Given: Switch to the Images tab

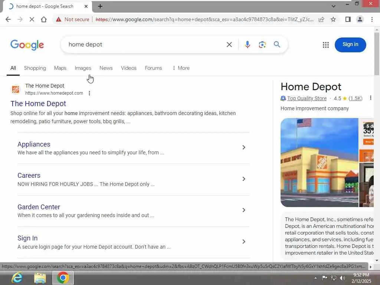Looking at the screenshot, I should tap(83, 68).
